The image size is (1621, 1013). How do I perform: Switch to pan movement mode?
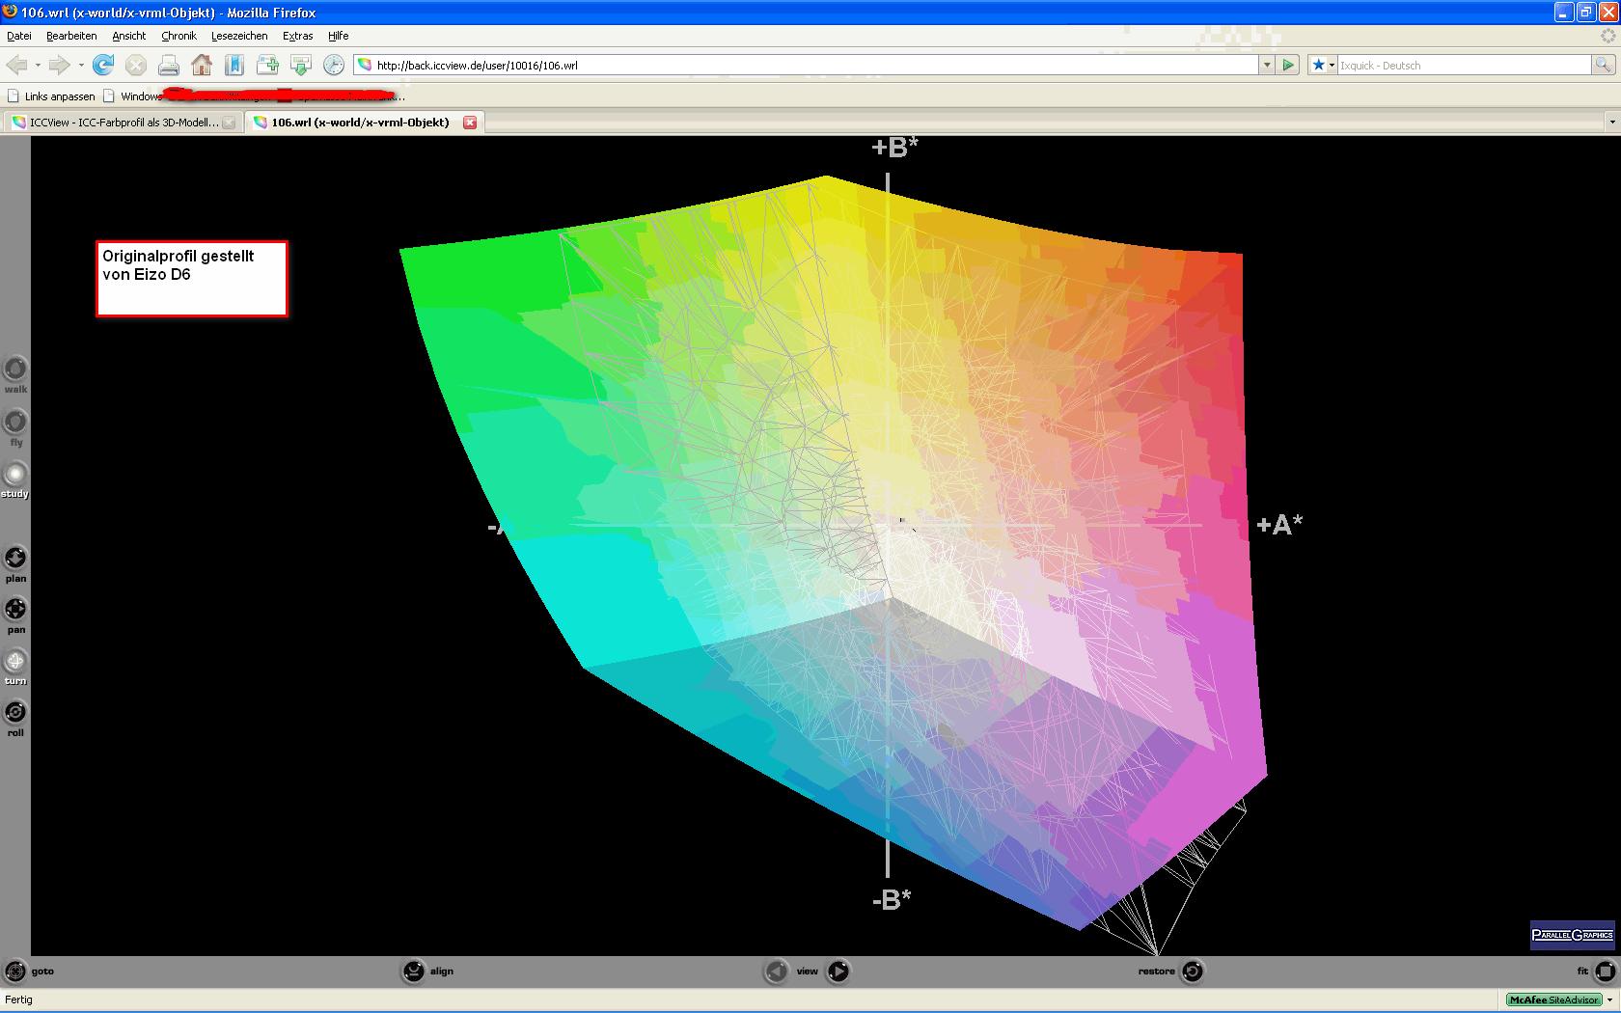point(15,609)
